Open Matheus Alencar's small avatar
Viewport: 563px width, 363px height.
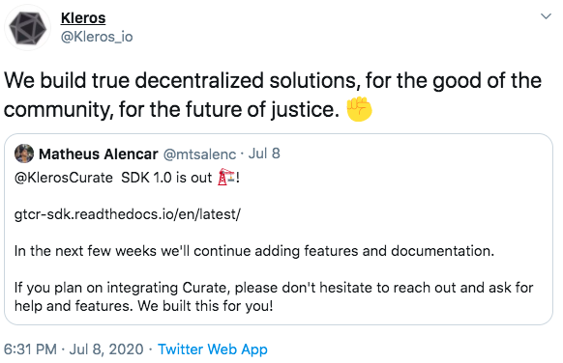pos(24,154)
